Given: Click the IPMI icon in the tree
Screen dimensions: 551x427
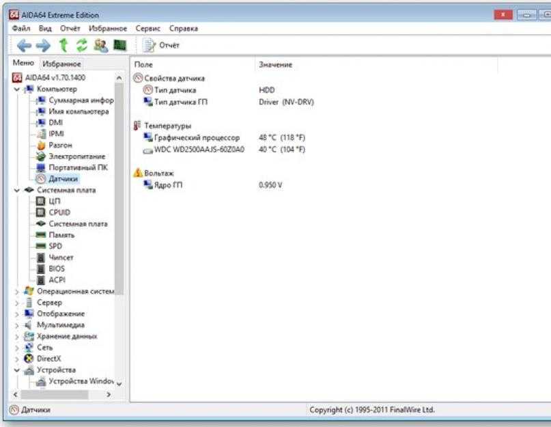Looking at the screenshot, I should pyautogui.click(x=42, y=134).
